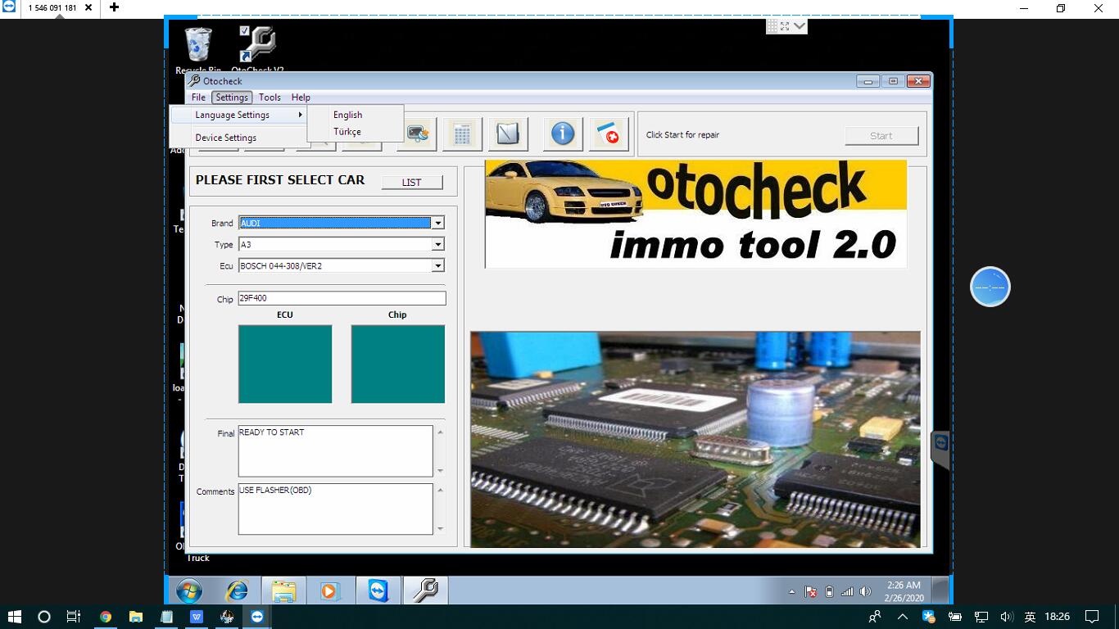Click the calculator toolbar icon in Otocheck
Image resolution: width=1119 pixels, height=629 pixels.
462,134
